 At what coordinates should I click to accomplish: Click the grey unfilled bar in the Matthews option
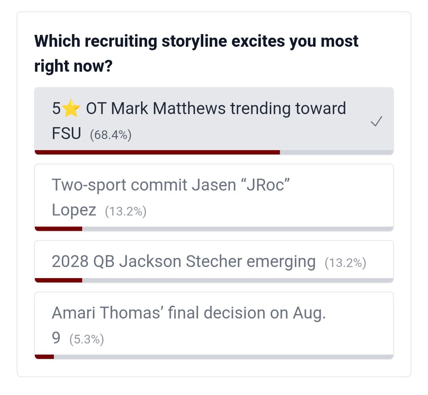coord(336,152)
